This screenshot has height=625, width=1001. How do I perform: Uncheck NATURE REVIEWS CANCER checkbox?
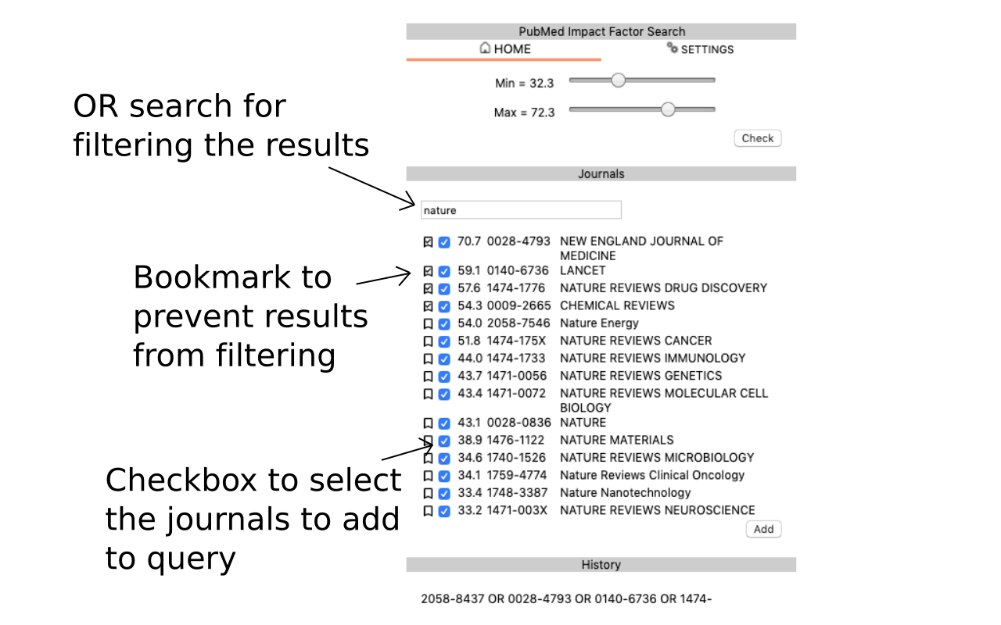point(444,341)
